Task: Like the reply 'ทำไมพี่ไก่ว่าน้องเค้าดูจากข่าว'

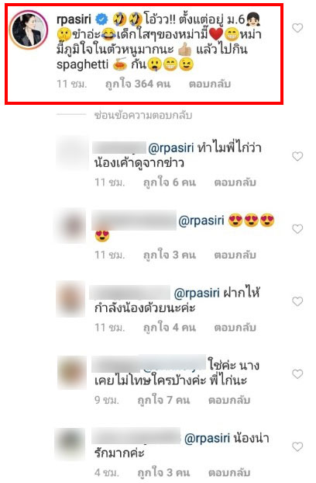Action: point(297,156)
